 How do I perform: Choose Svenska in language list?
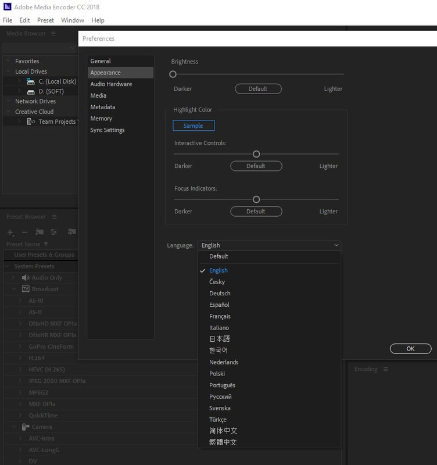(x=269, y=408)
